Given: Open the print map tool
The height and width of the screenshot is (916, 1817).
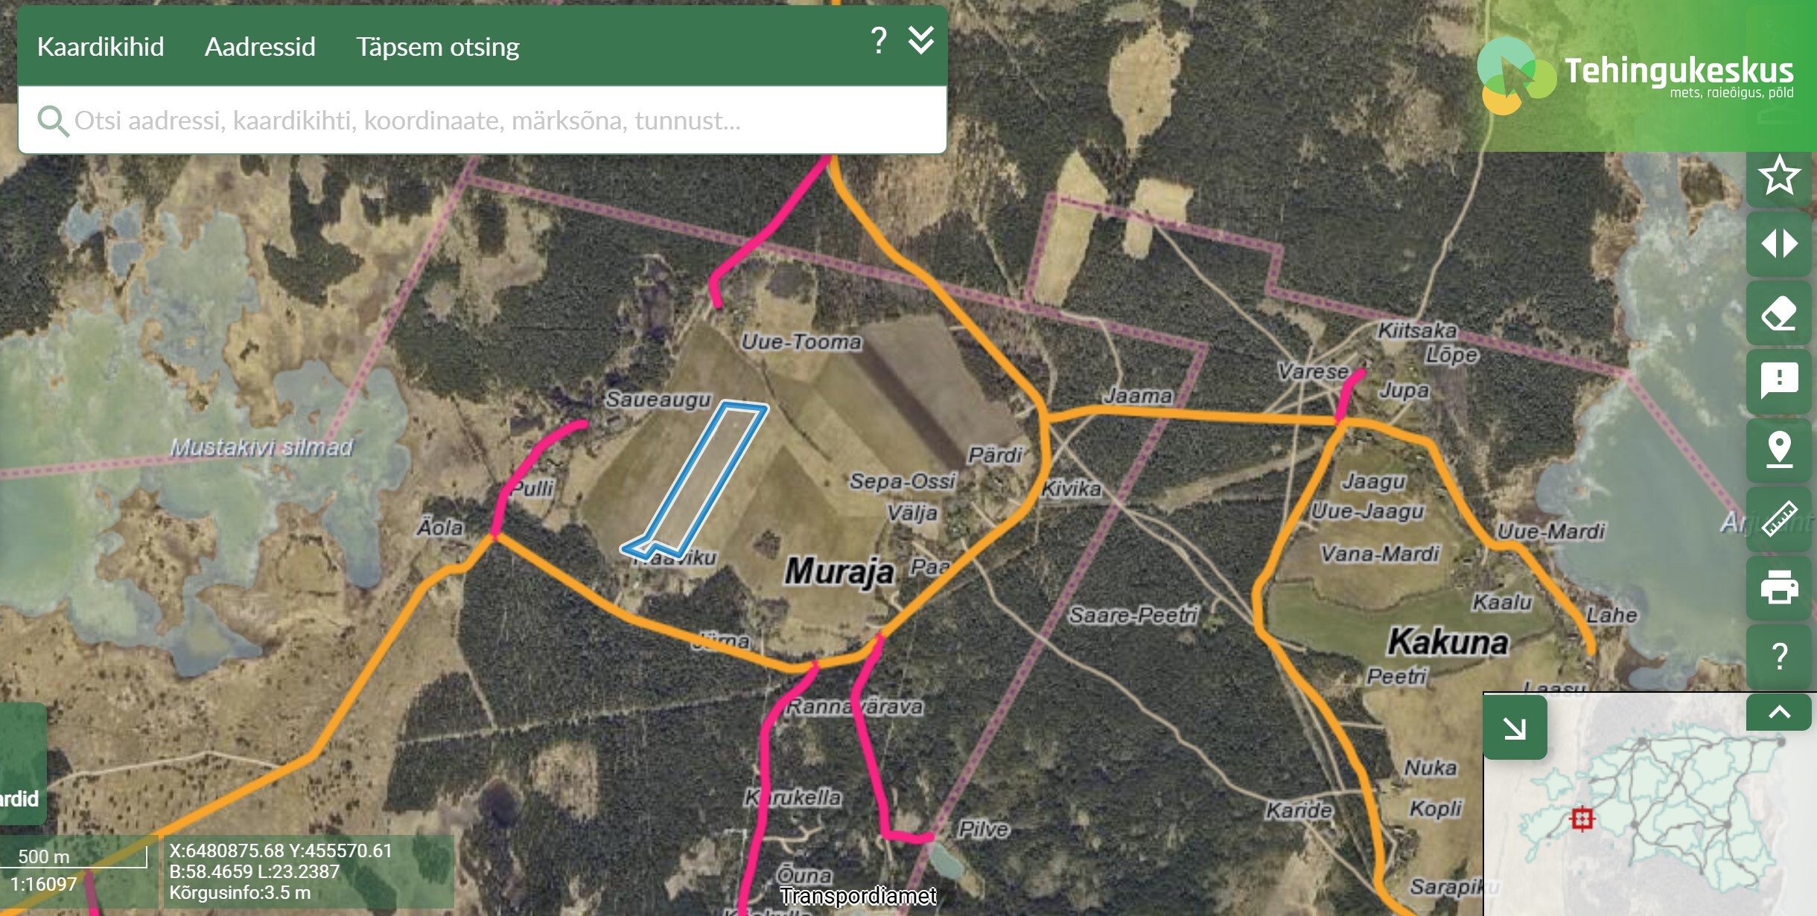Looking at the screenshot, I should [1779, 587].
